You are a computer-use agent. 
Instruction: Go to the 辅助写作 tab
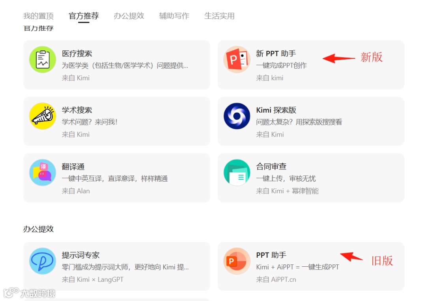point(174,16)
